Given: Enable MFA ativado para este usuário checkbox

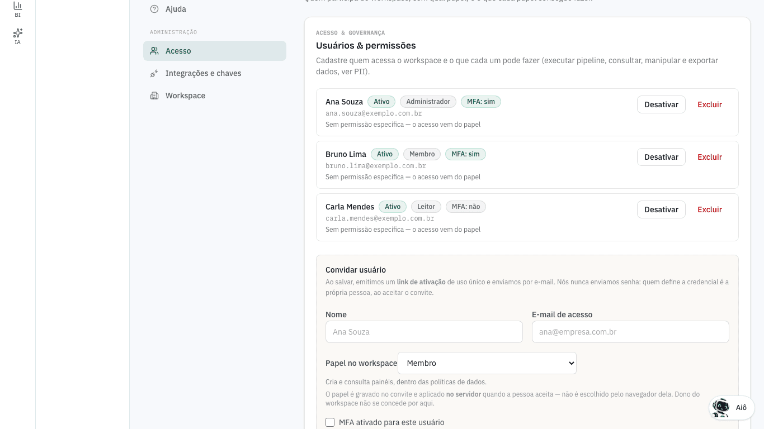Looking at the screenshot, I should 330,422.
